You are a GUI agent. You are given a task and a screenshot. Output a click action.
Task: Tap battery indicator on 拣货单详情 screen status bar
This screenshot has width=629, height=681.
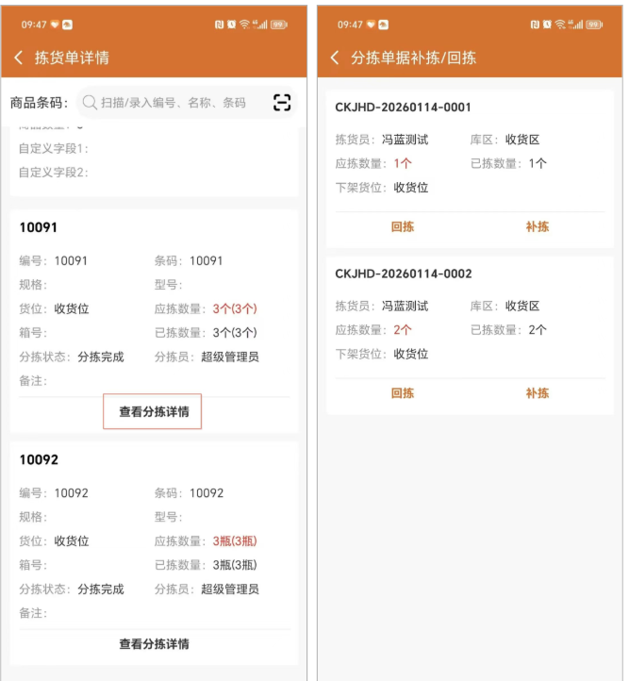pos(279,25)
